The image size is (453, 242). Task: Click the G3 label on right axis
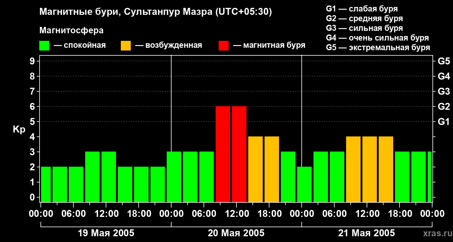[444, 92]
